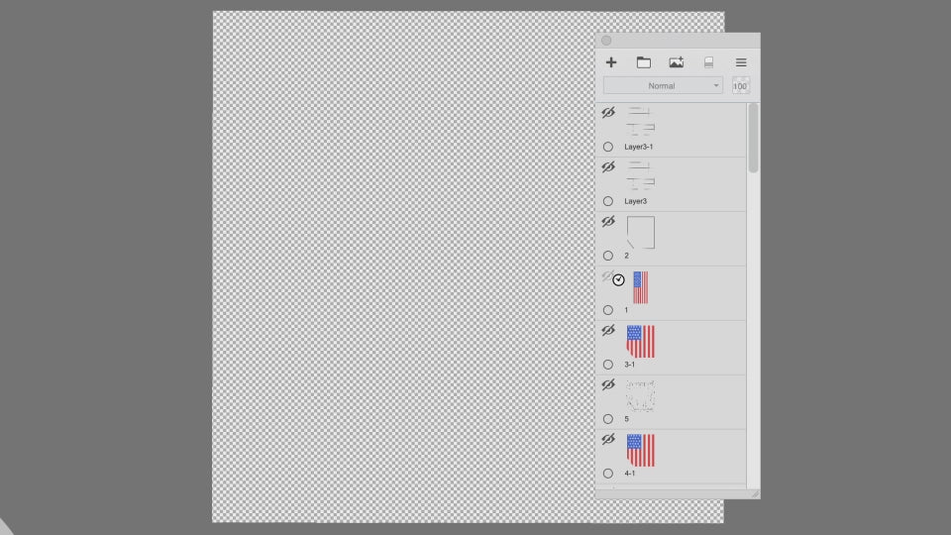Image resolution: width=951 pixels, height=535 pixels.
Task: Select the radio button for Layer3-1
Action: click(x=608, y=147)
